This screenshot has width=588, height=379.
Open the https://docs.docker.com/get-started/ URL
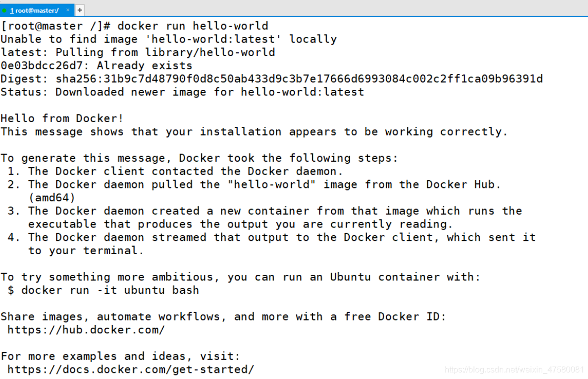click(130, 370)
